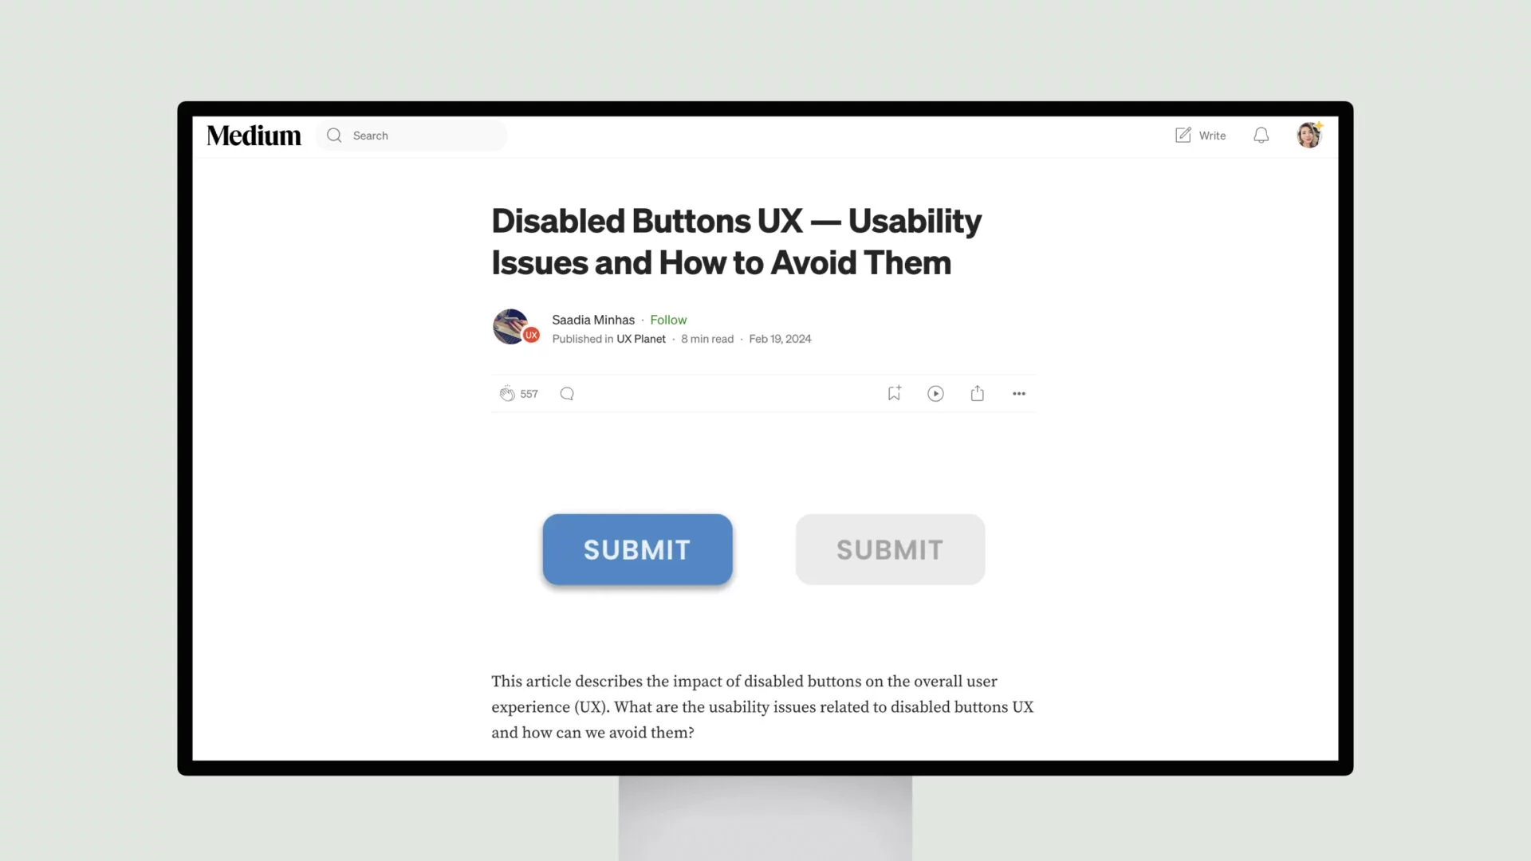Click the notifications toggle checkbox

point(1261,135)
